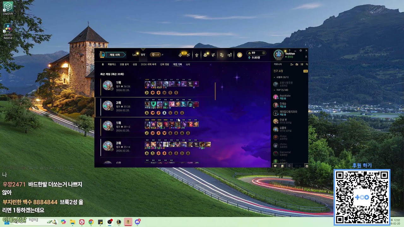The image size is (404, 227).
Task: Collapse the TOP (5/28) friend group
Action: click(x=281, y=90)
